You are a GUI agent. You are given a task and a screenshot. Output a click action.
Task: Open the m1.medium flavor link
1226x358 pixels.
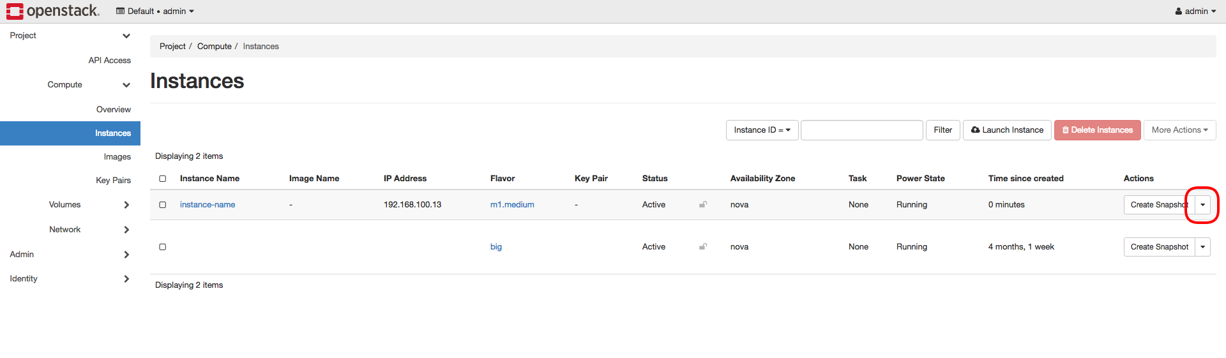pos(512,205)
